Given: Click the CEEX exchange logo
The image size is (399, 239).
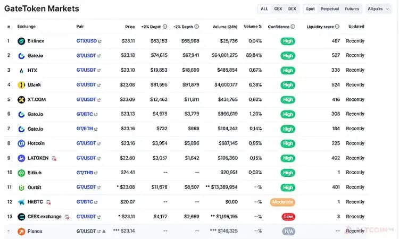Looking at the screenshot, I should [x=21, y=217].
